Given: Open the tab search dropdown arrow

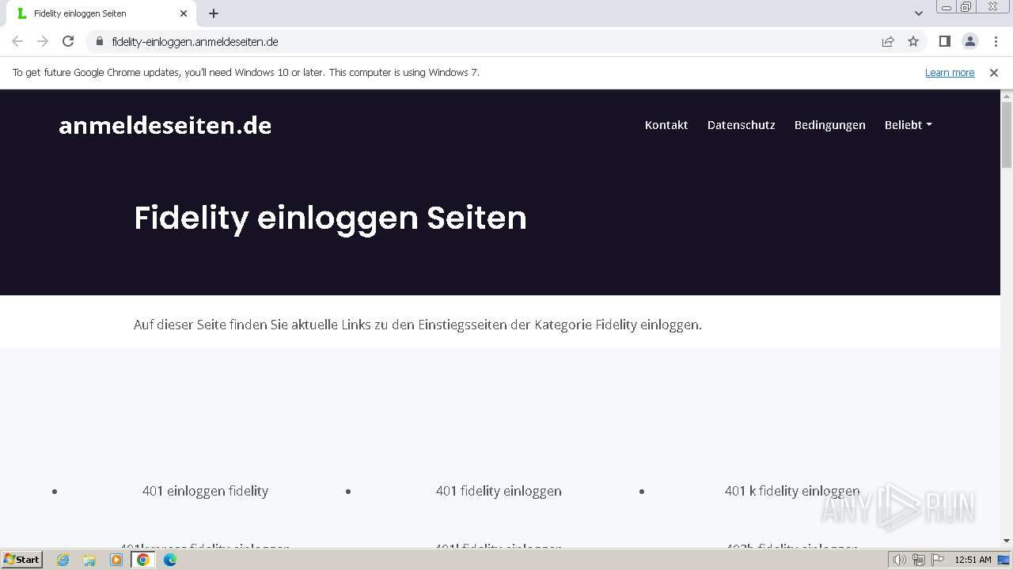Looking at the screenshot, I should [x=919, y=13].
